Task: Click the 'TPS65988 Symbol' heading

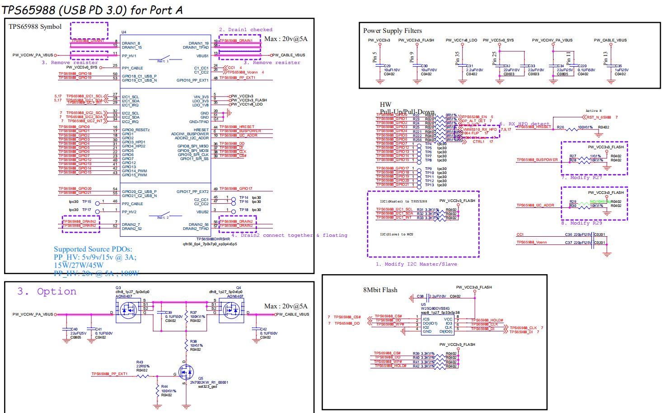Action: click(35, 27)
